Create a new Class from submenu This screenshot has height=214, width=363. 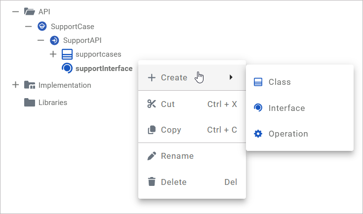point(280,82)
